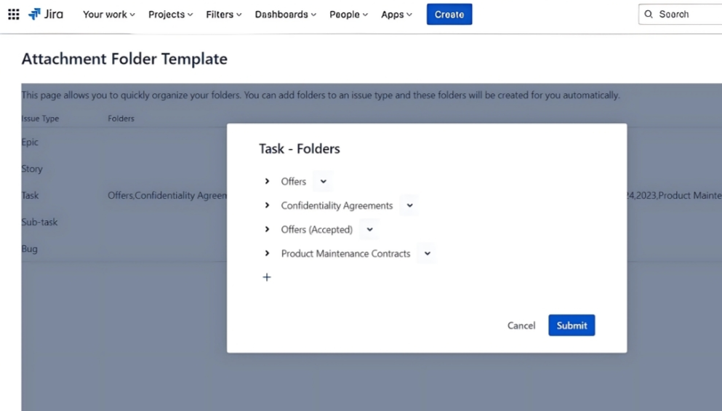Open the app switcher grid icon
722x411 pixels.
(x=14, y=14)
